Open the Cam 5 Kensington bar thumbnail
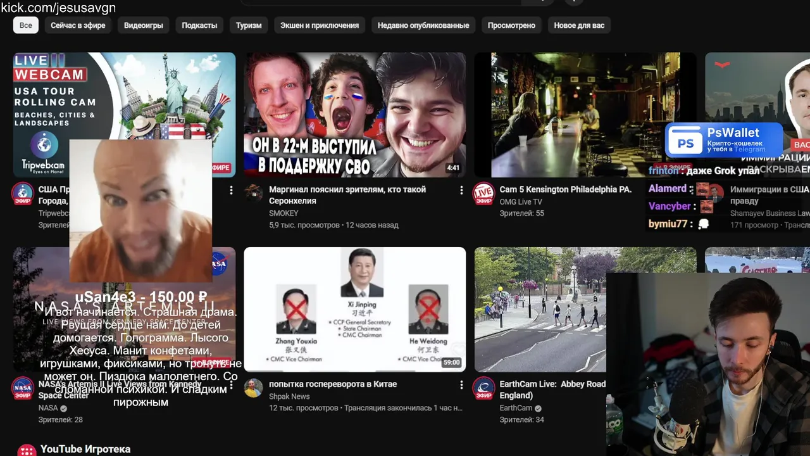Viewport: 810px width, 456px height. pos(585,115)
